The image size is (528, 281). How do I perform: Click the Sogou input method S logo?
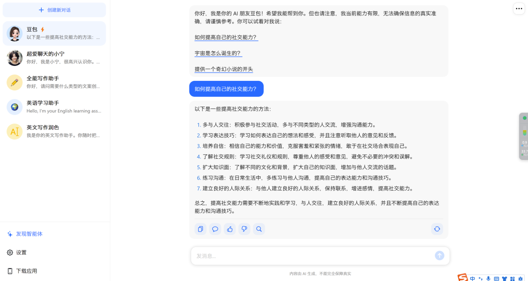tap(462, 277)
